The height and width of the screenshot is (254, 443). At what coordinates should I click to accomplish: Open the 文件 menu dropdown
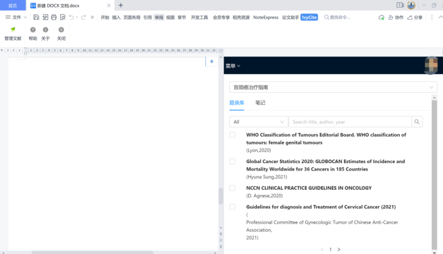tap(16, 18)
